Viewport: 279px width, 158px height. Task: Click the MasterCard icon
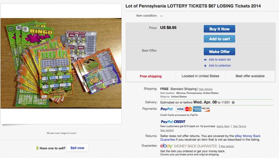click(189, 110)
